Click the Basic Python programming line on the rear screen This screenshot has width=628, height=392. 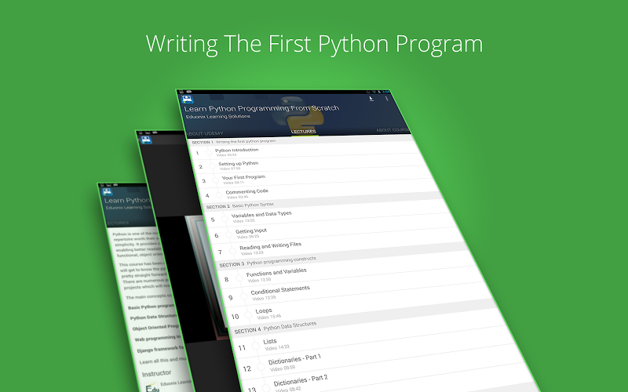[151, 307]
